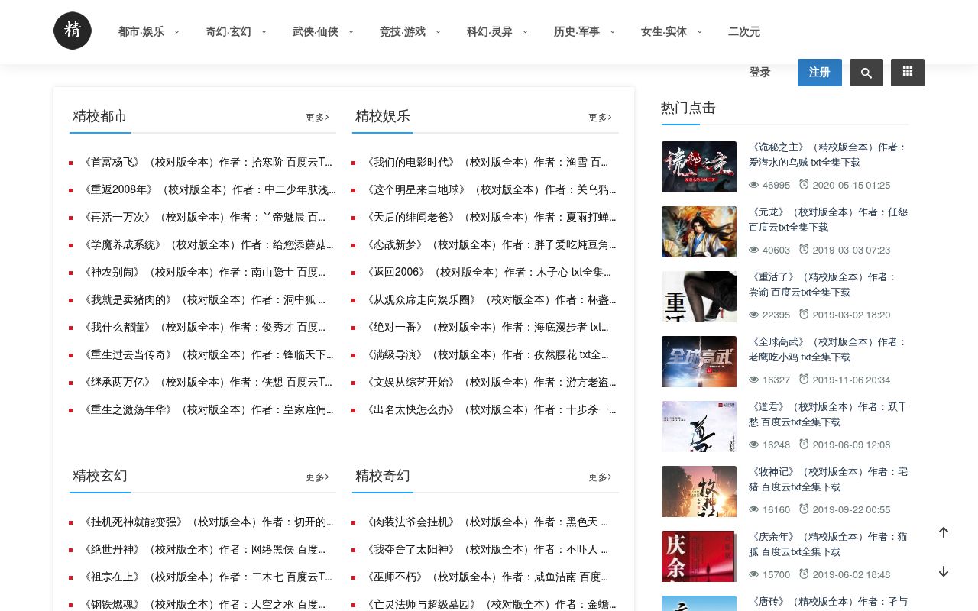The height and width of the screenshot is (611, 978).
Task: Open 更多 in the 精校玄幻 section
Action: [317, 477]
